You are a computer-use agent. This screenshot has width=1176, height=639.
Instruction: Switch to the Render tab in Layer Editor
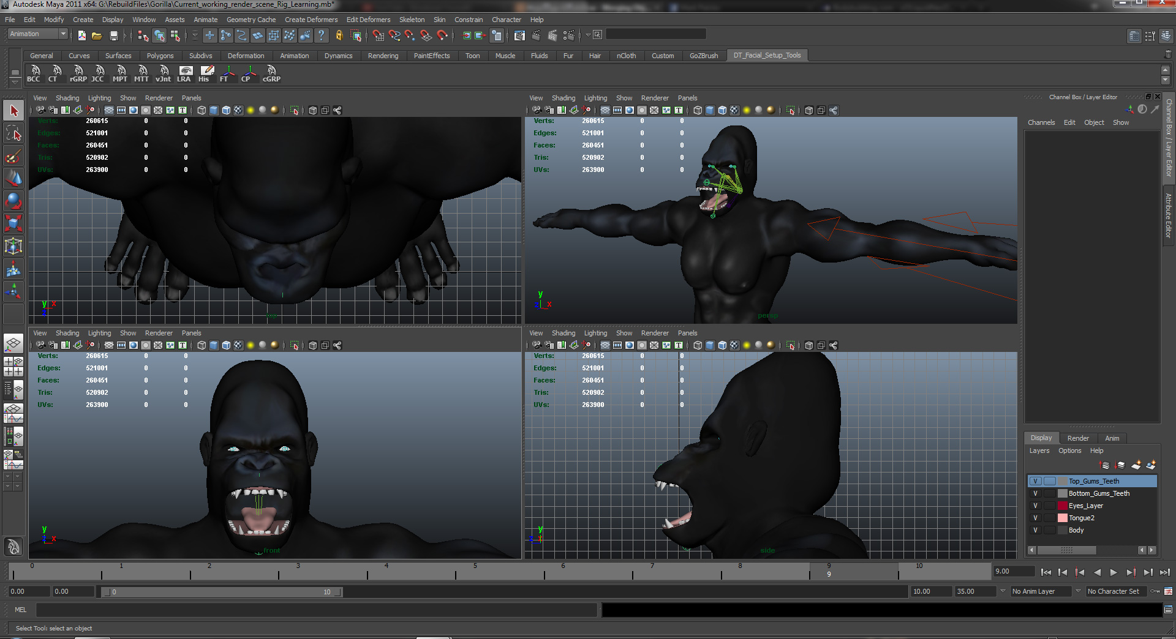pyautogui.click(x=1078, y=438)
